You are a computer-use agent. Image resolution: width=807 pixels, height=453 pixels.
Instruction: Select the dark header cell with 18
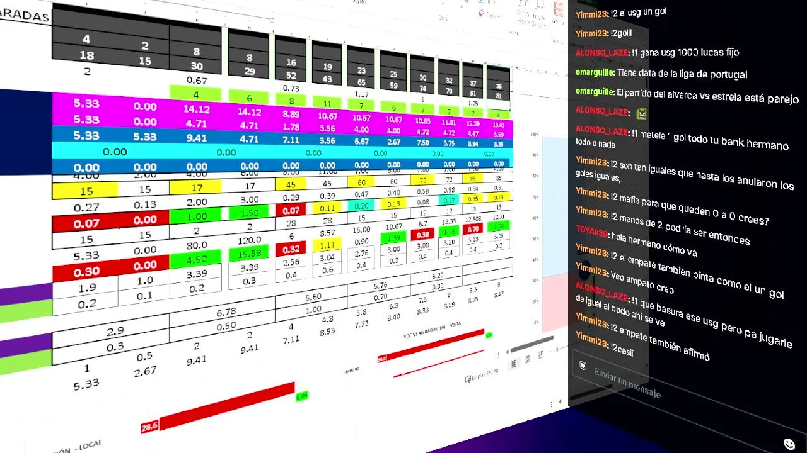[86, 55]
